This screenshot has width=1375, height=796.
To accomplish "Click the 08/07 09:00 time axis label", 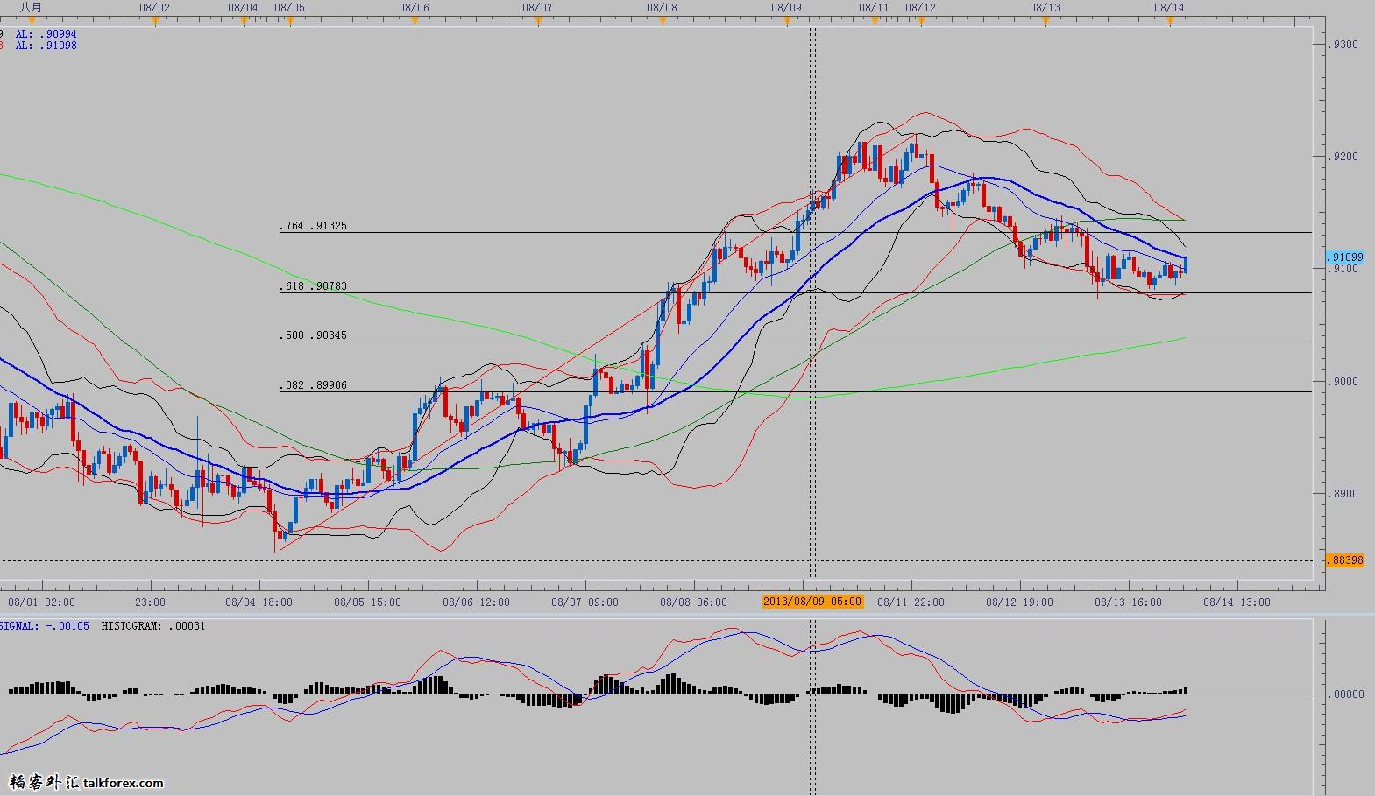I will (x=585, y=602).
